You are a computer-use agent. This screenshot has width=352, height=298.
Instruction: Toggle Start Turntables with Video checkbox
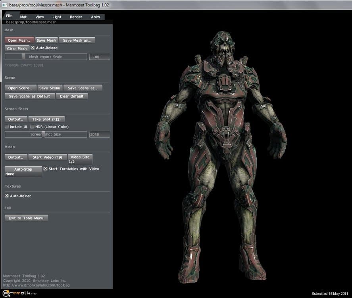[45, 169]
